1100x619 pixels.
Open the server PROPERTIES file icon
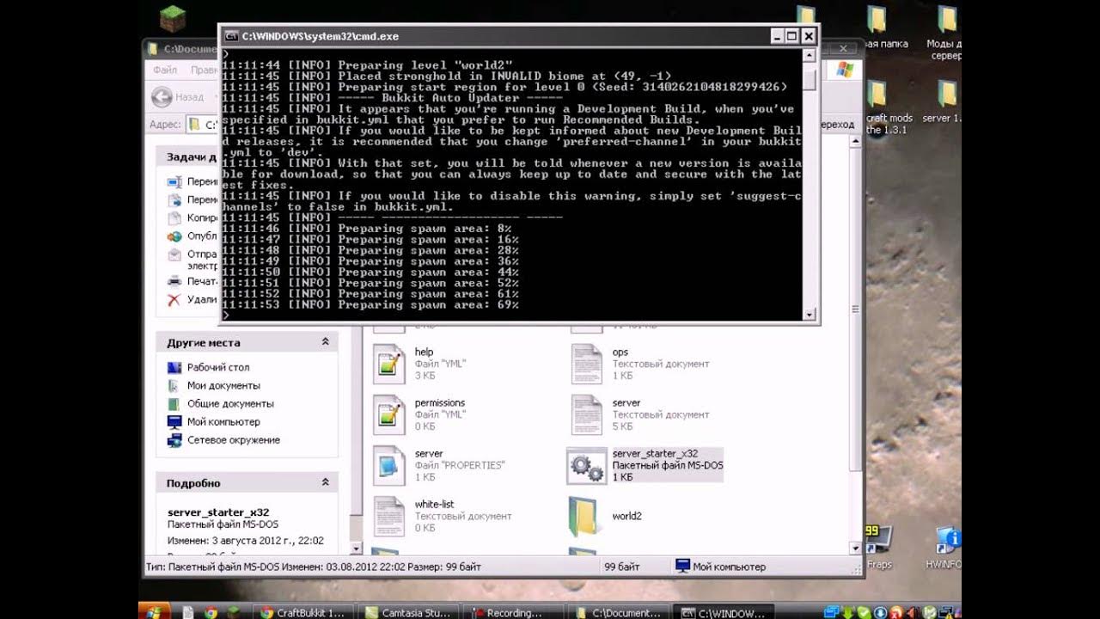388,466
